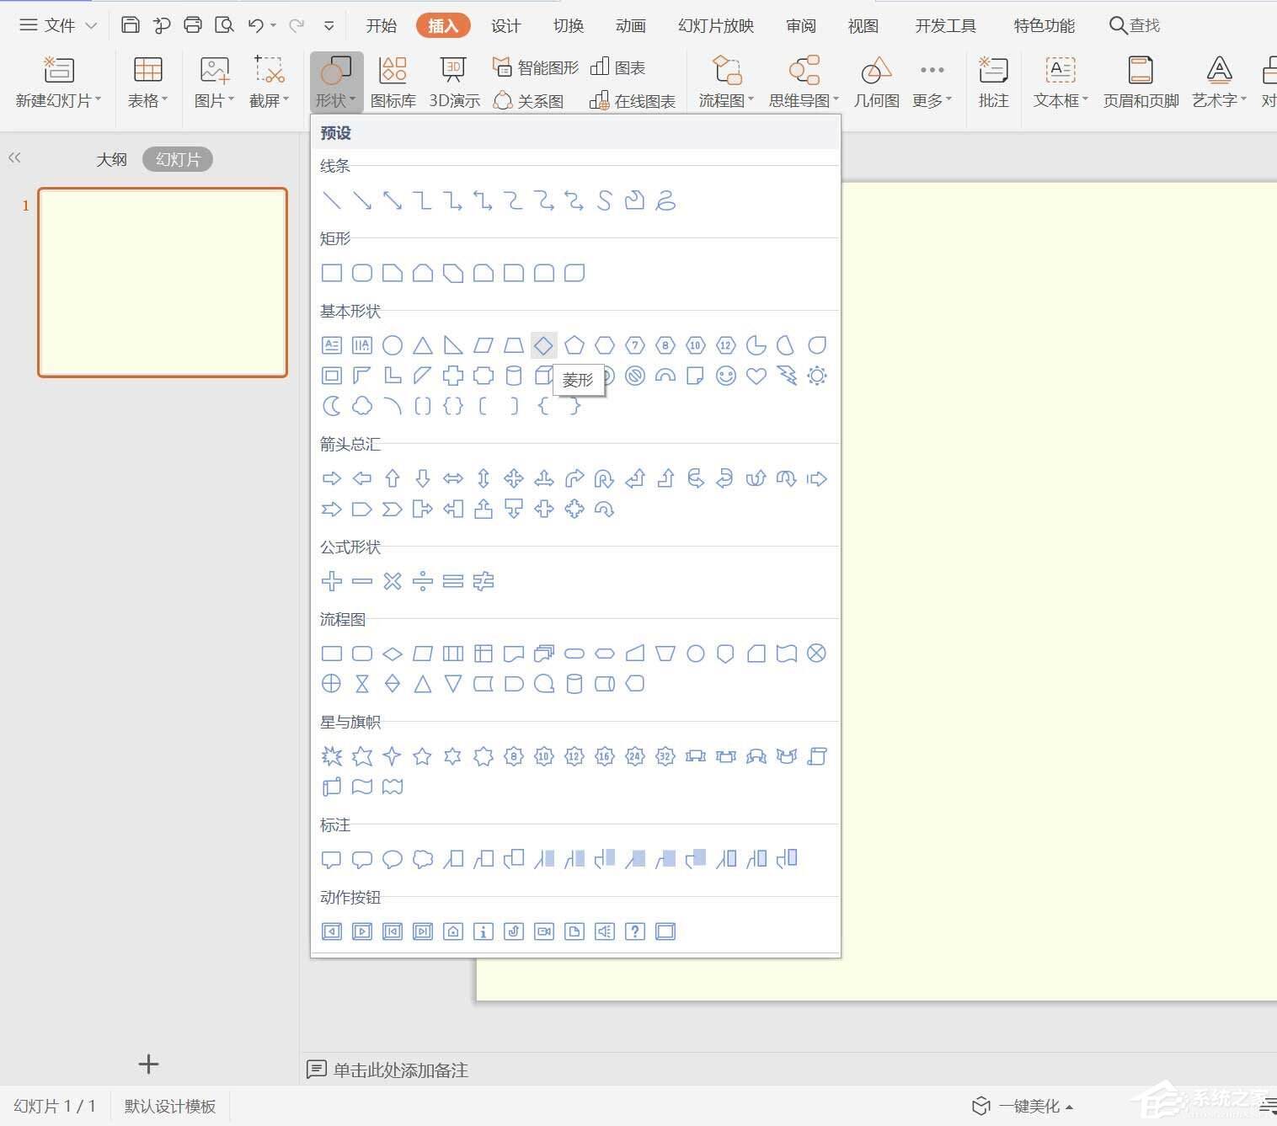Switch to the outline view (大纲)

pos(111,159)
